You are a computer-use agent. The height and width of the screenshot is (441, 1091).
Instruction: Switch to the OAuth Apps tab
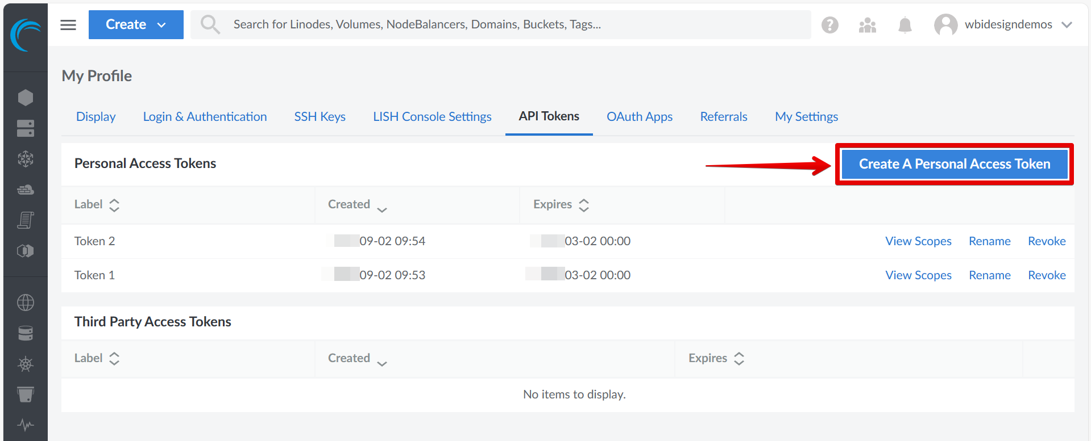coord(640,116)
